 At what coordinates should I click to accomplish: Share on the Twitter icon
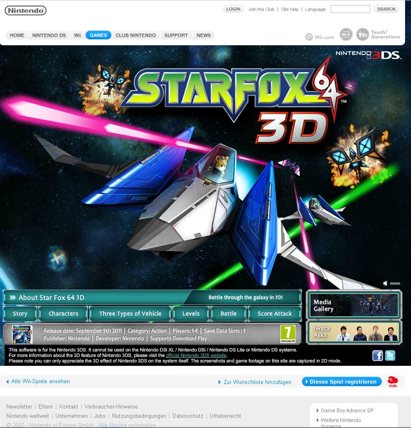tap(390, 356)
